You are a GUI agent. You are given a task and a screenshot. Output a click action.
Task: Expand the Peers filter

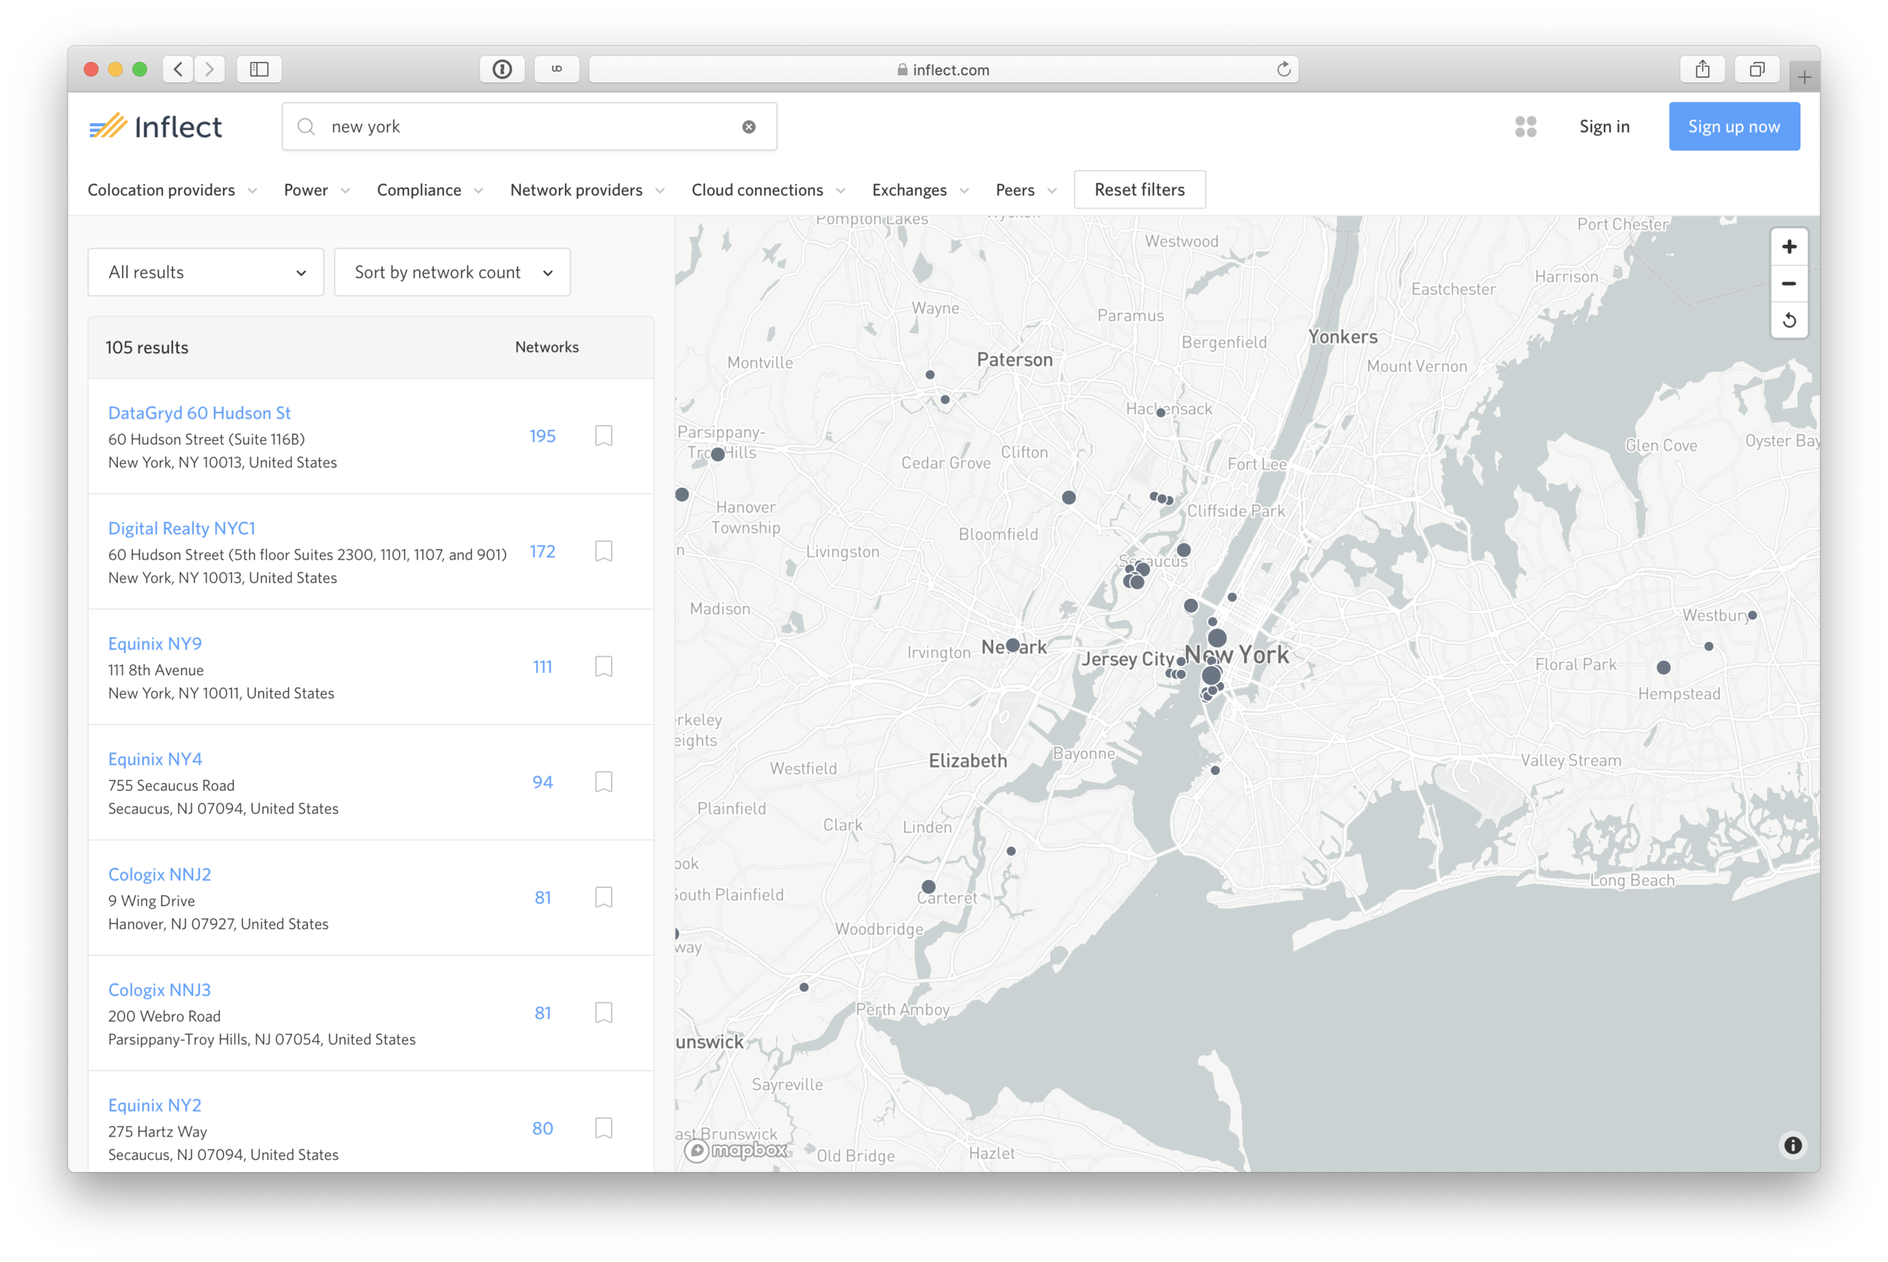pyautogui.click(x=1026, y=190)
